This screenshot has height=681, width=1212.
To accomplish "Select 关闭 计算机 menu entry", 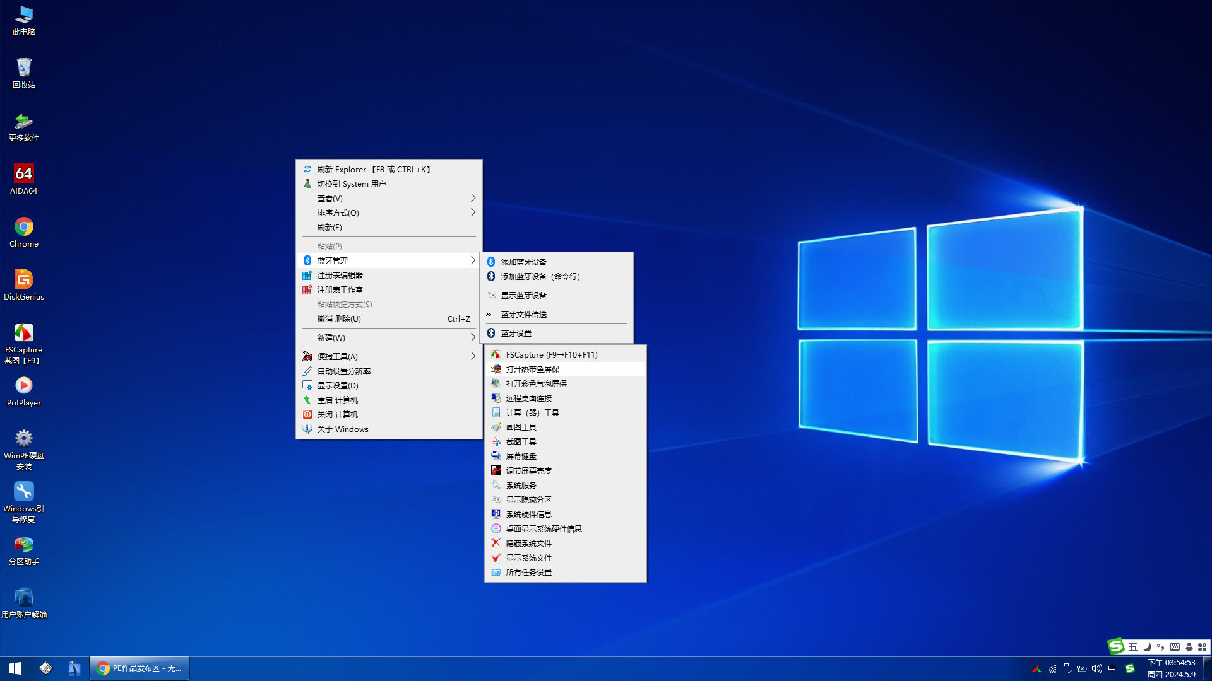I will coord(389,414).
